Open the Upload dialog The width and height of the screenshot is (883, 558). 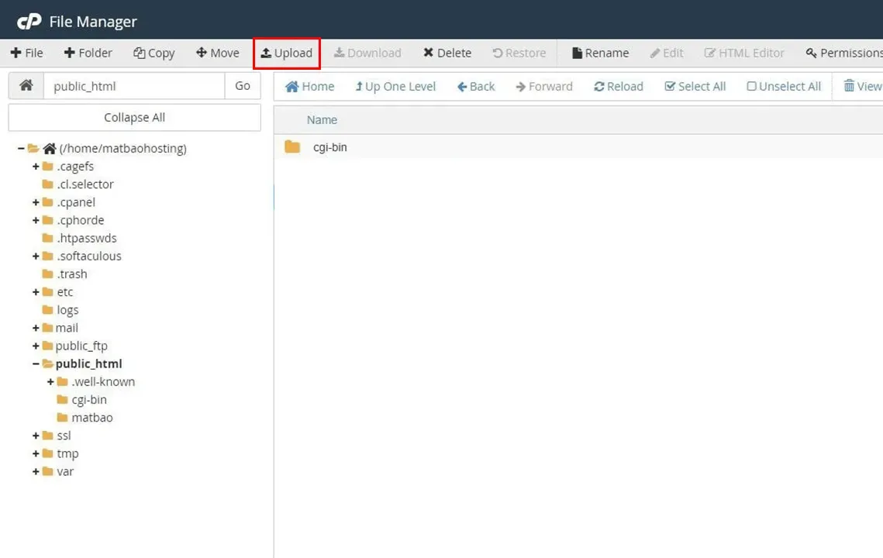click(287, 53)
